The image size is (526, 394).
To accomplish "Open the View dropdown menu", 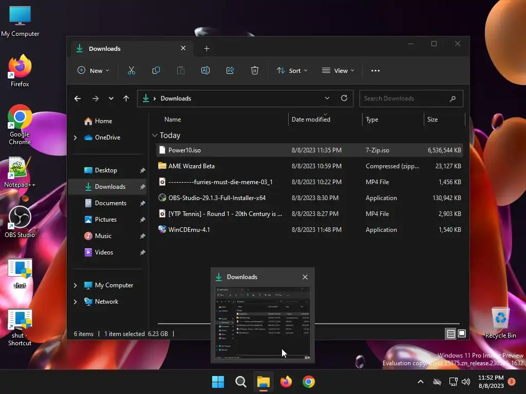I will click(338, 70).
